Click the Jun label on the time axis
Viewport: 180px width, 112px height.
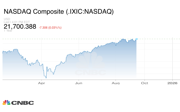[x=79, y=83]
